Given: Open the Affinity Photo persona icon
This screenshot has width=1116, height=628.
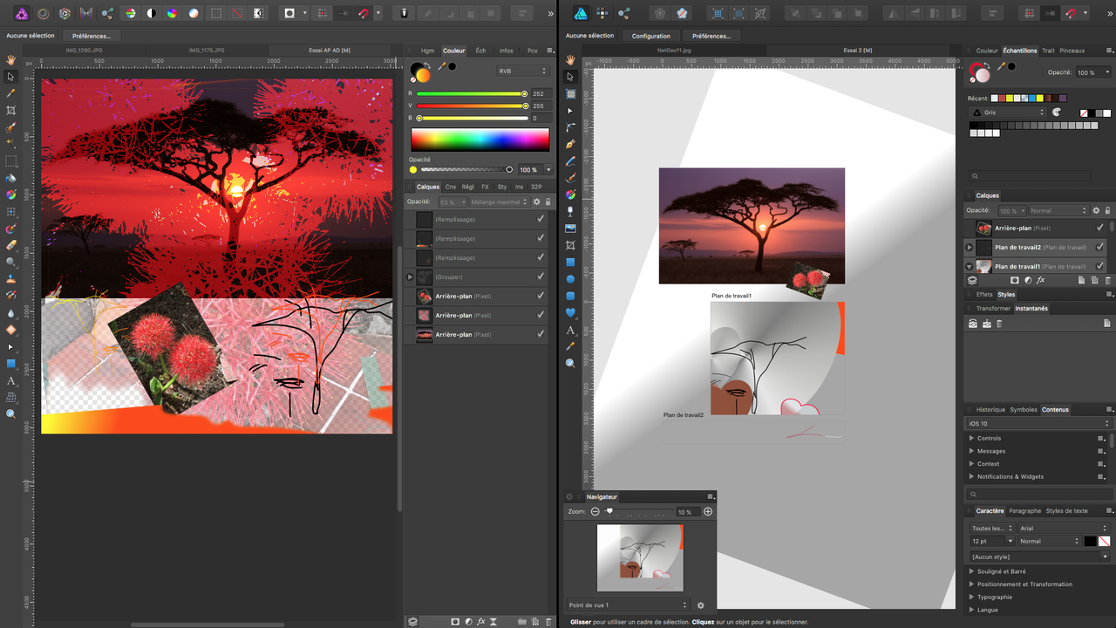Looking at the screenshot, I should click(x=21, y=13).
